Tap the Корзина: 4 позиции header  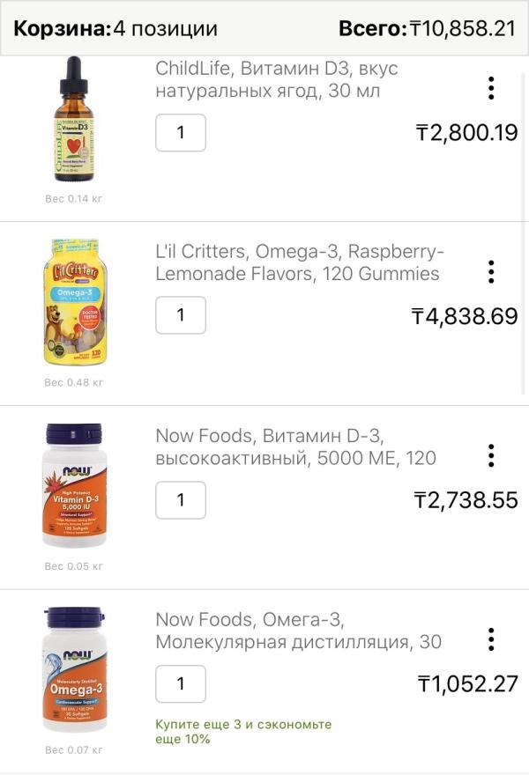[115, 29]
